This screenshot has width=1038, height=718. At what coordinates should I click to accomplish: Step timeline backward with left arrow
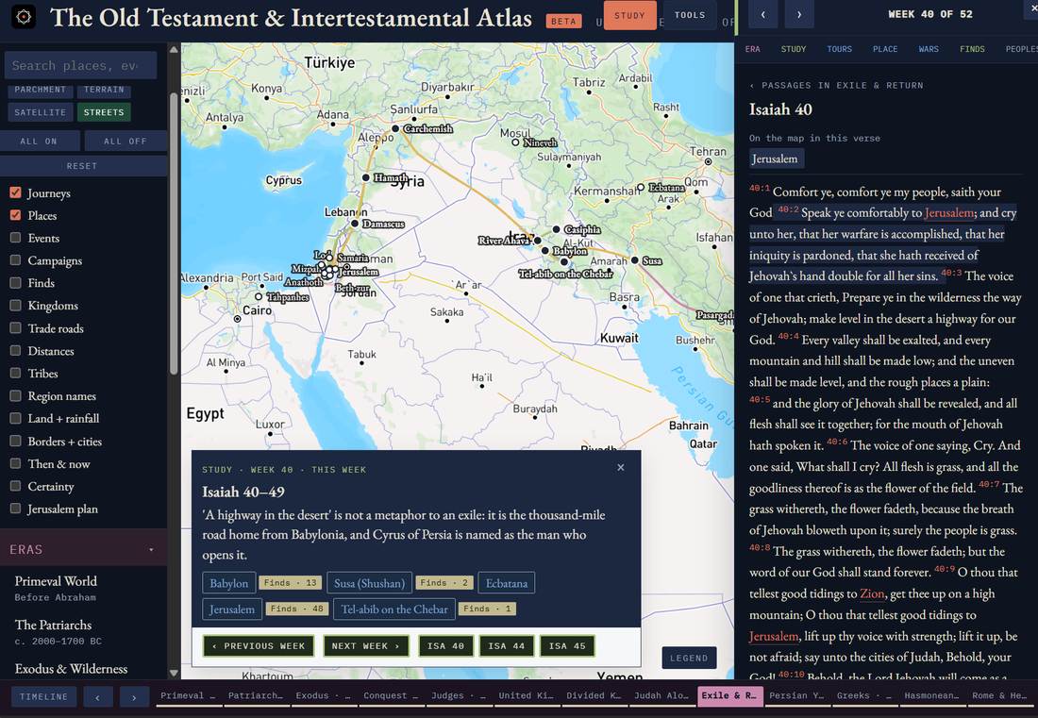tap(97, 697)
